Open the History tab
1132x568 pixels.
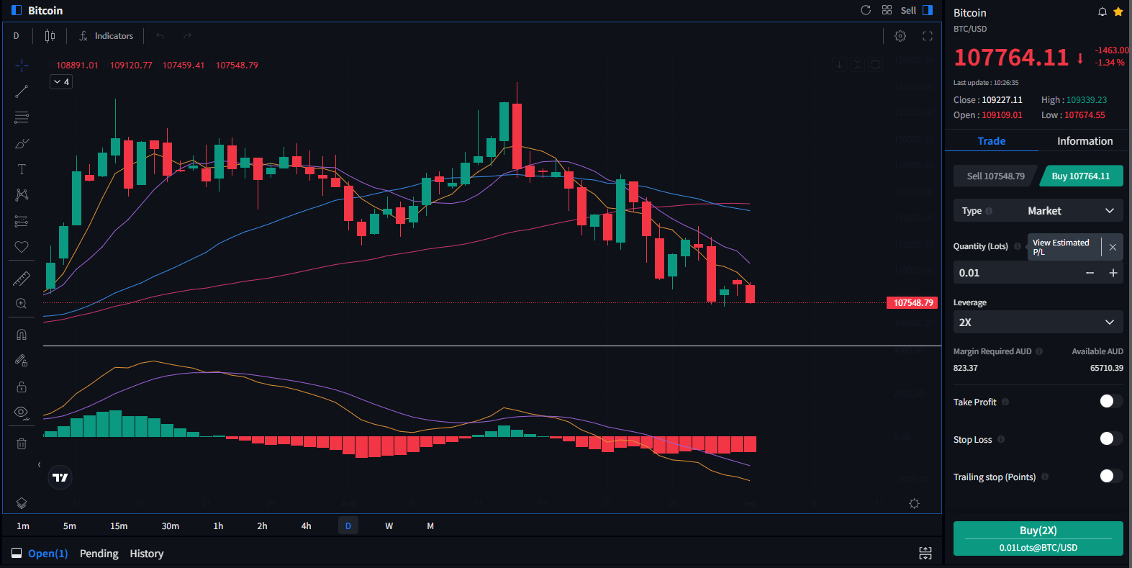point(147,554)
